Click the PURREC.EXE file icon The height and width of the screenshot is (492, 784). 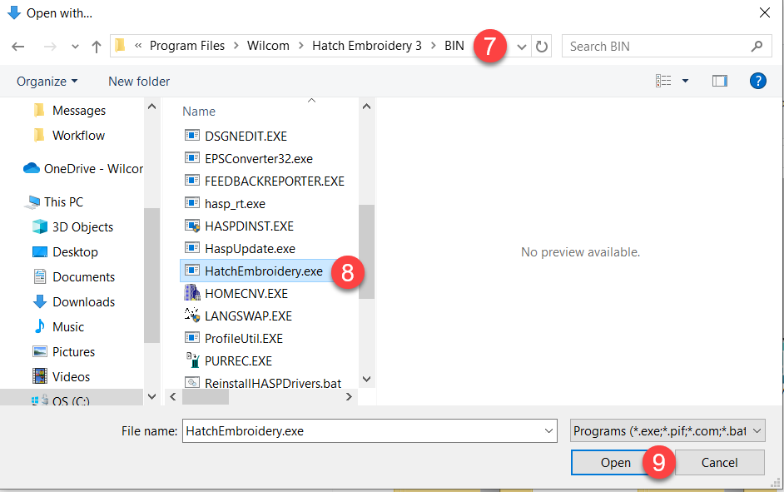pyautogui.click(x=192, y=360)
